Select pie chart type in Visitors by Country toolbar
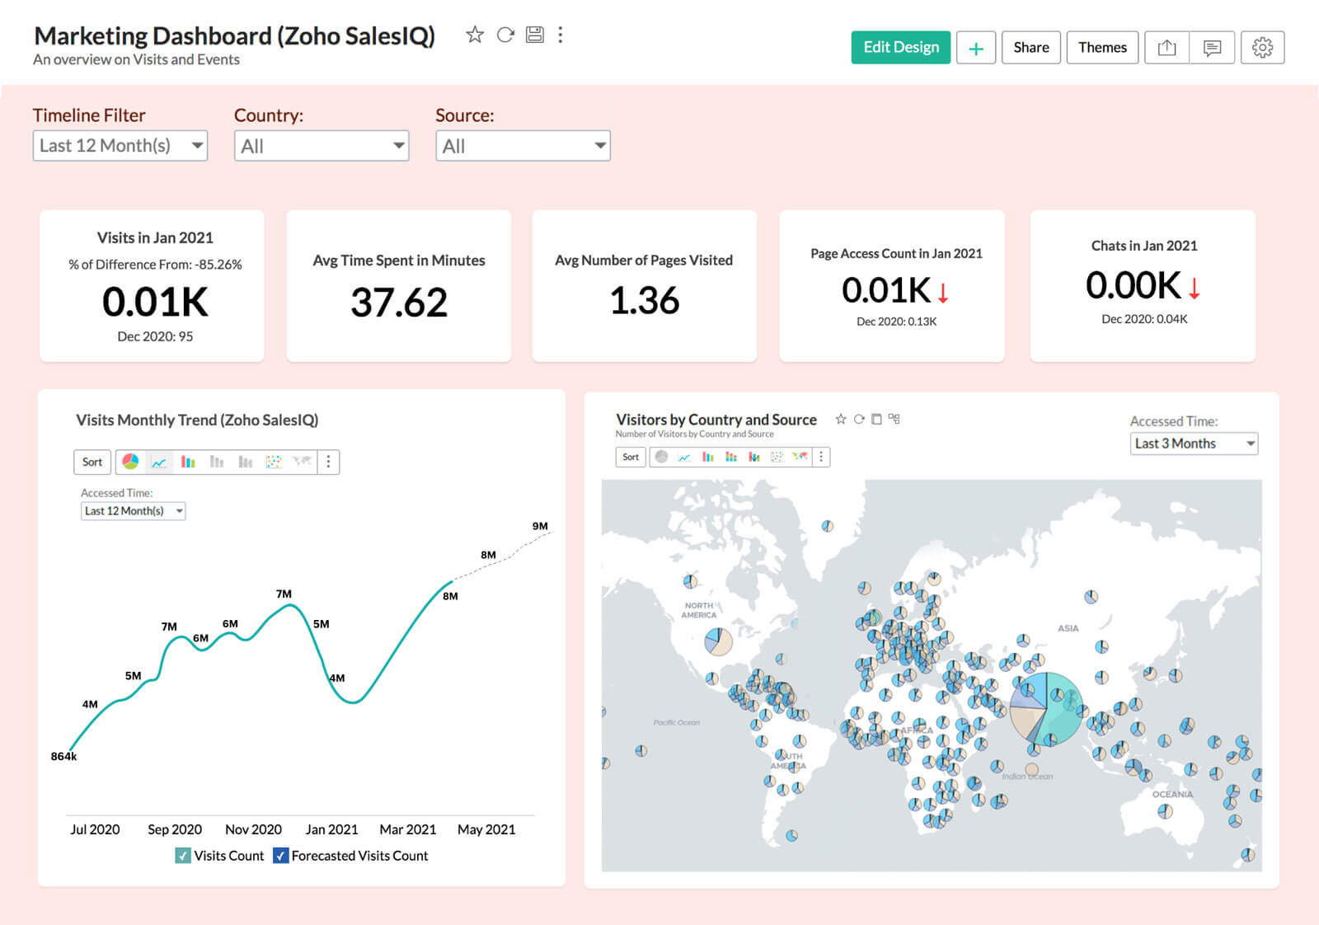Viewport: 1319px width, 925px height. pos(661,457)
